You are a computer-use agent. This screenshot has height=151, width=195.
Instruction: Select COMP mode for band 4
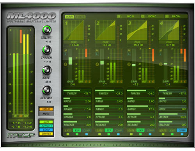click(182, 130)
